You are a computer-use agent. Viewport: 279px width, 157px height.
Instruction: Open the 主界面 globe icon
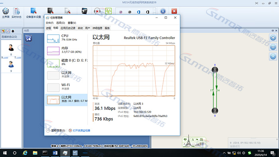coord(6,11)
